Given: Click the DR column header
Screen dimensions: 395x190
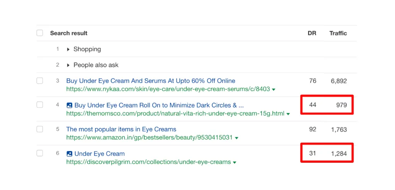Looking at the screenshot, I should [x=312, y=33].
